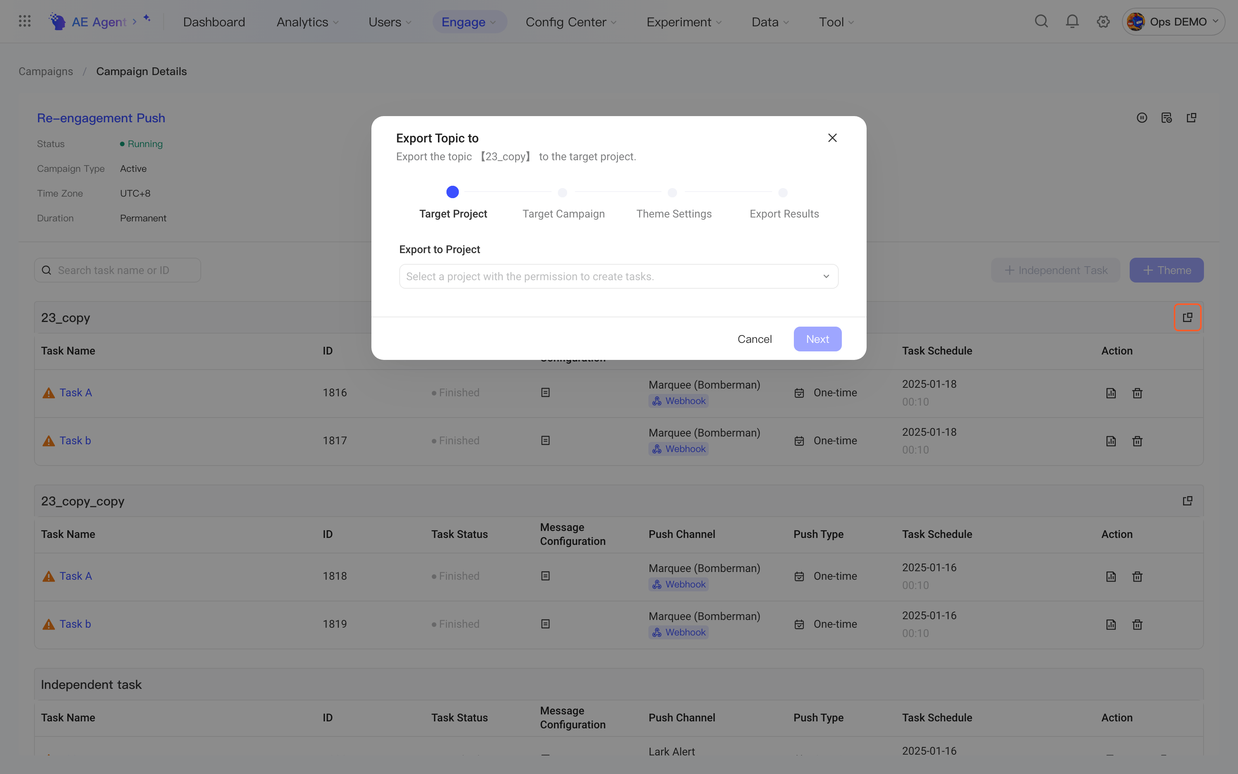
Task: Open the global search icon
Action: (x=1041, y=22)
